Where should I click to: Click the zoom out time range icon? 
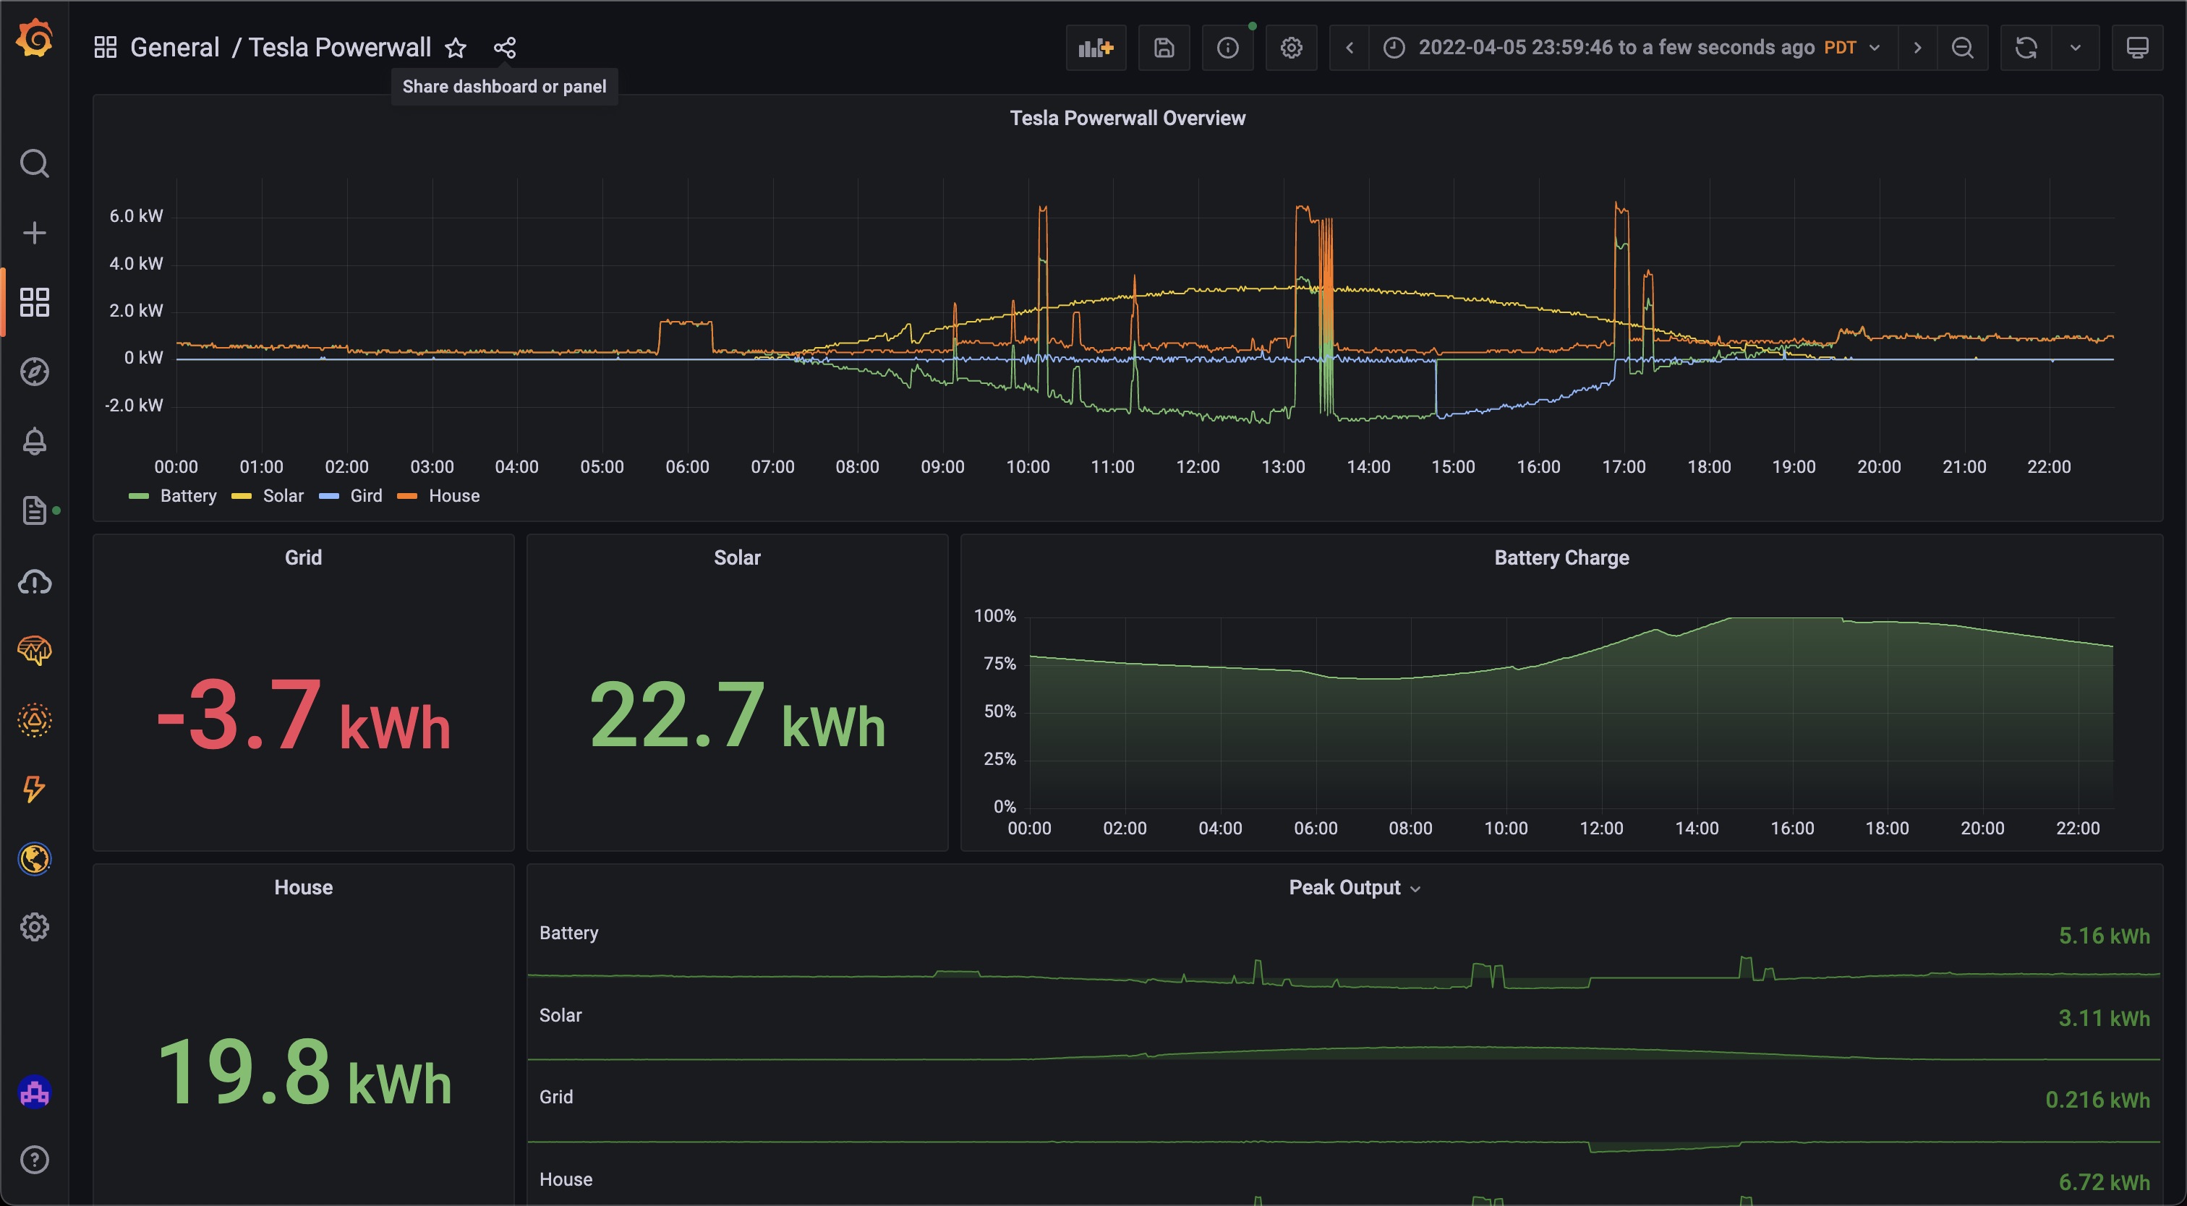coord(1962,48)
